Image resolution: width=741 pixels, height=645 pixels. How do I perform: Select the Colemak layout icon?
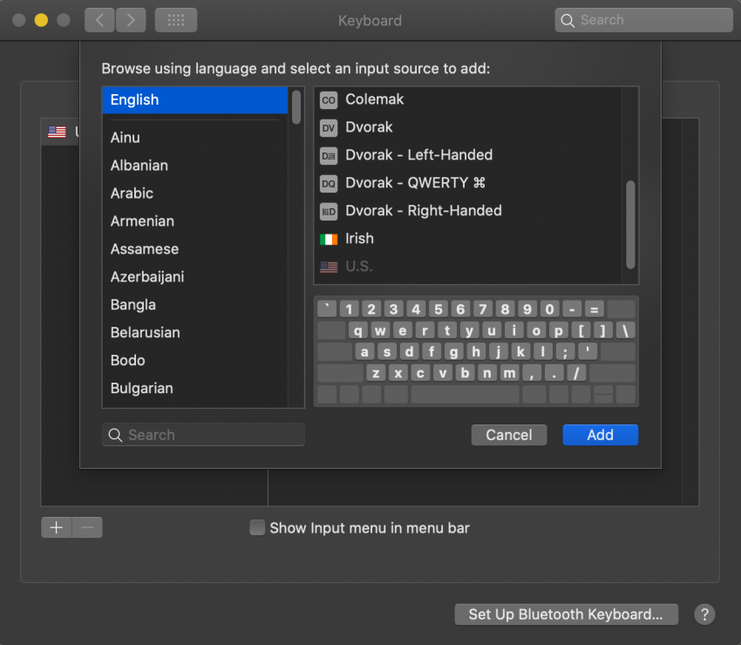pyautogui.click(x=329, y=99)
